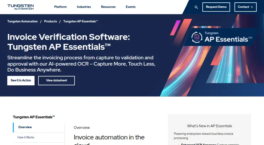Screen dimensions: 264x145
Task: Click the Tungsten AP Essentials banner image
Action: [212, 55]
